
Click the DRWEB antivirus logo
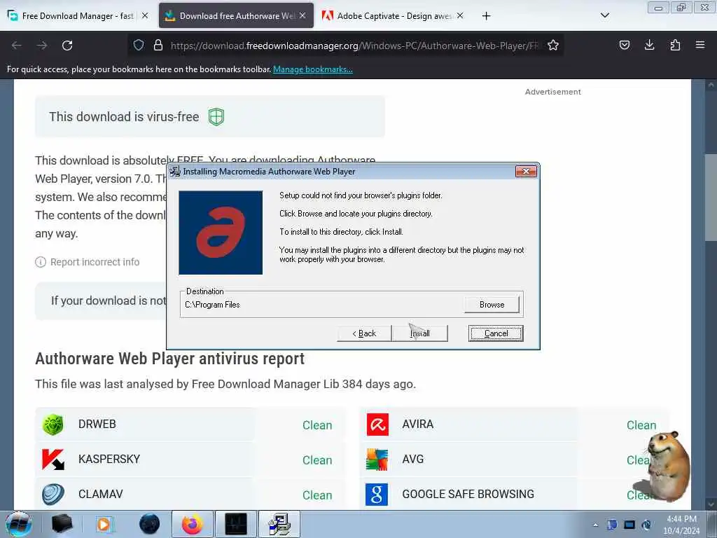click(x=53, y=424)
